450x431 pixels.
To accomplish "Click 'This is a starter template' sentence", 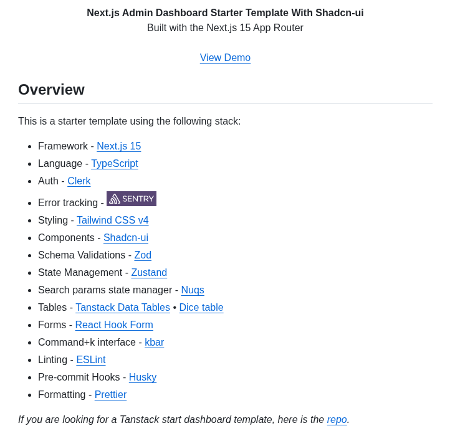I will [x=130, y=121].
